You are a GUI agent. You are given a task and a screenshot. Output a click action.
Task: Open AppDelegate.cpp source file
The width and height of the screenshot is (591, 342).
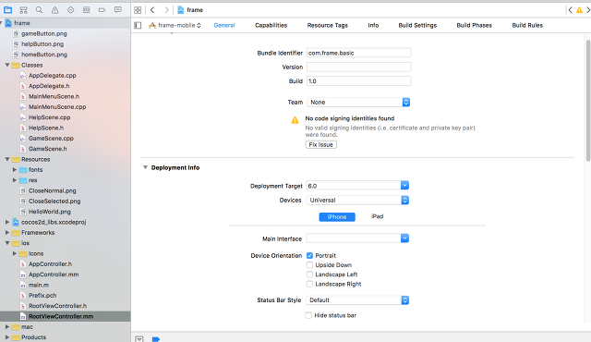click(53, 76)
